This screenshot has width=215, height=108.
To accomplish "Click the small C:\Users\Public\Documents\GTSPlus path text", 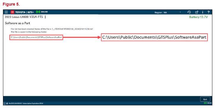I will [36, 37].
